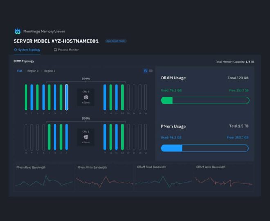Click the 'MemVerge Memory Viewer' title text
Viewport: 270px width, 221px height.
click(x=44, y=32)
